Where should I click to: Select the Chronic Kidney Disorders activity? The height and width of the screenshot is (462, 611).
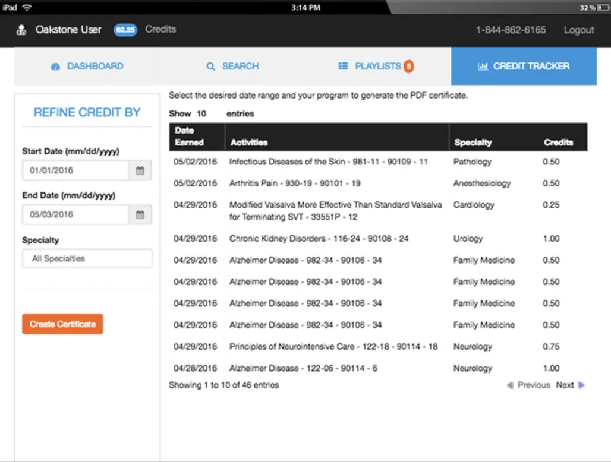click(319, 239)
